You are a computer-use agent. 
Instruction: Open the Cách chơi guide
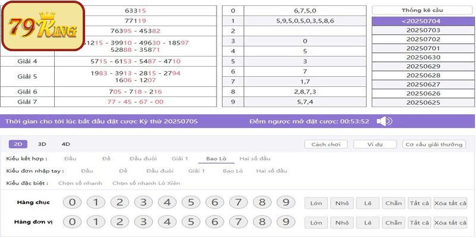point(325,145)
